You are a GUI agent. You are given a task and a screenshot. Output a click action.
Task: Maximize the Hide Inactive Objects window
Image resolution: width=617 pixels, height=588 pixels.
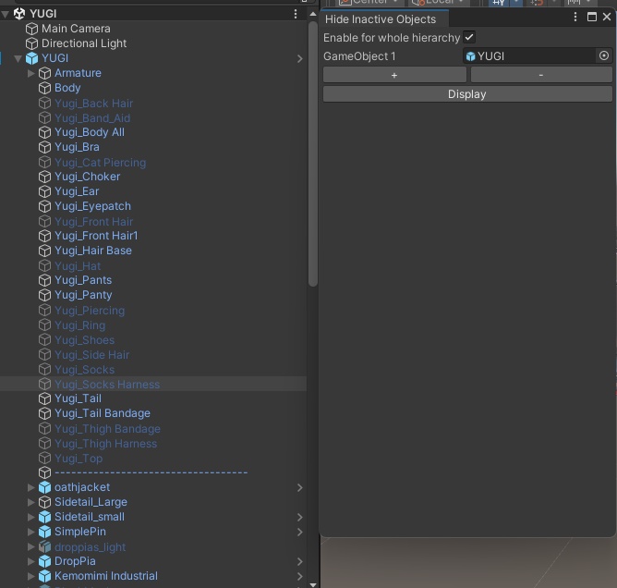(591, 17)
